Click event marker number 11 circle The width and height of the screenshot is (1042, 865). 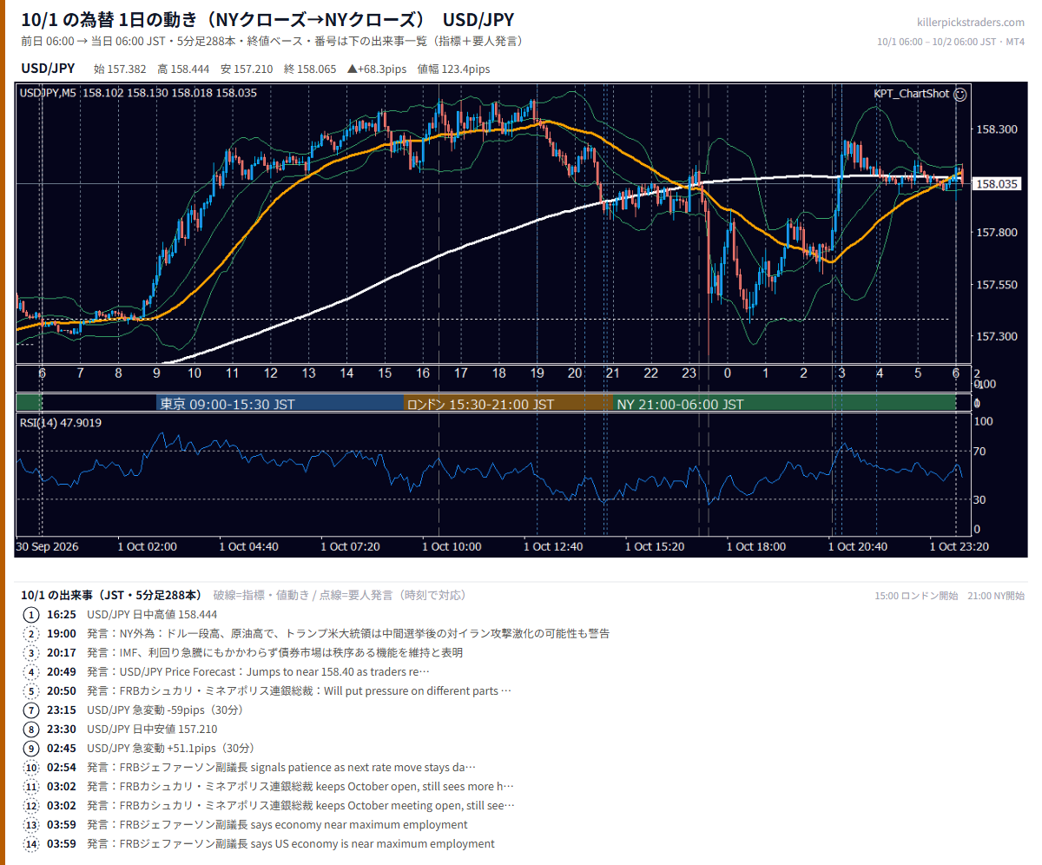point(32,787)
